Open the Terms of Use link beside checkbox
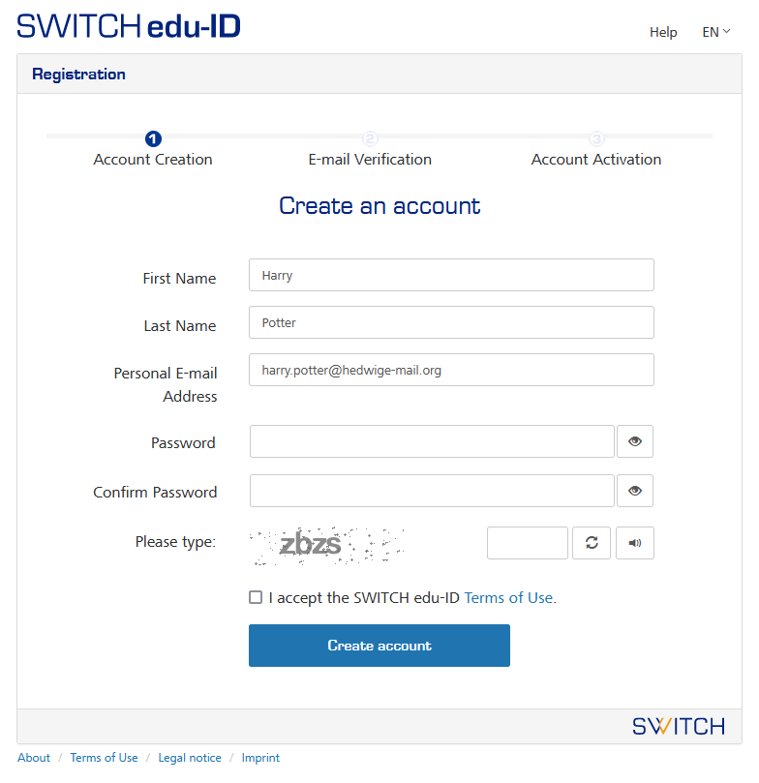 pos(510,598)
